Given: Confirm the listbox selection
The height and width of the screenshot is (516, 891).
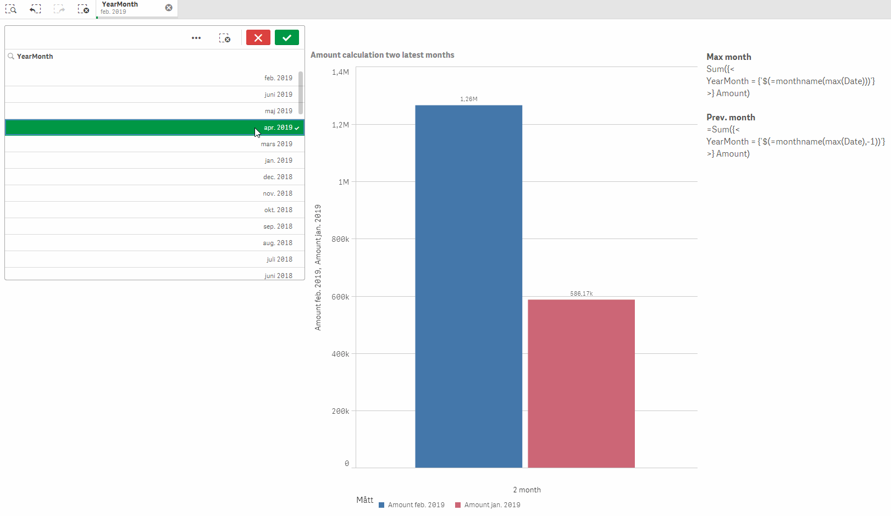Looking at the screenshot, I should click(x=287, y=37).
